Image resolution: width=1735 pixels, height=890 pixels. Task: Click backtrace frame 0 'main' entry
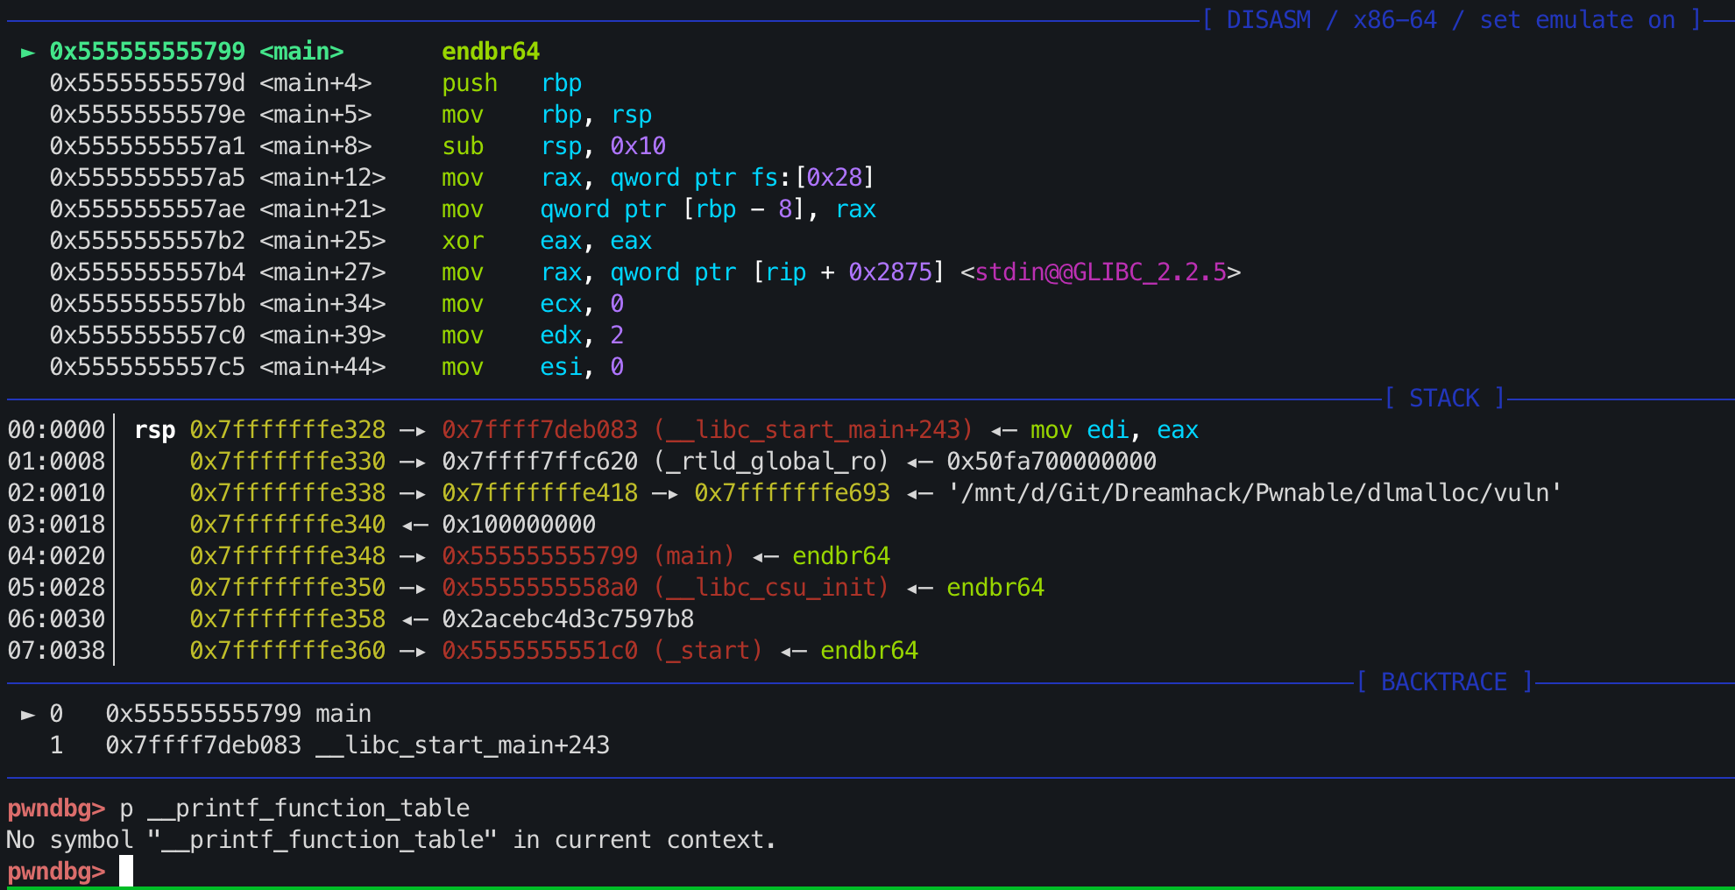pyautogui.click(x=210, y=714)
